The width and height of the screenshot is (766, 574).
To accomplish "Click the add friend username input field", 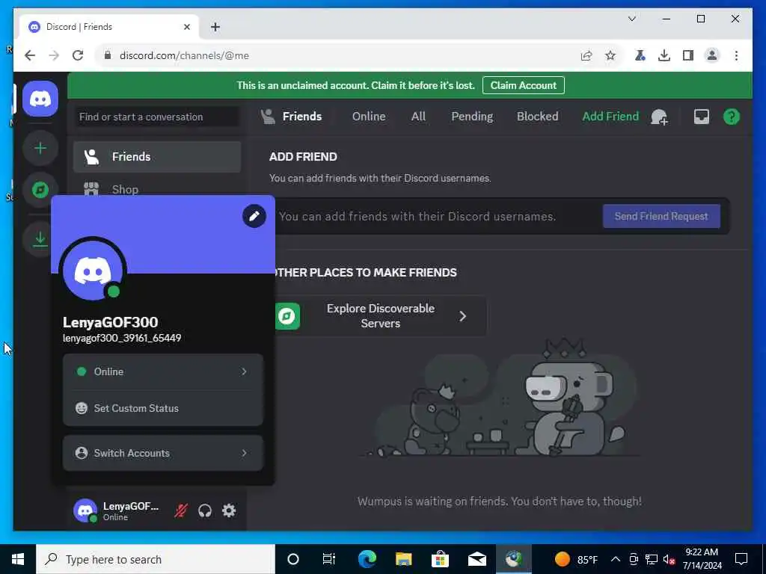I will pos(437,216).
